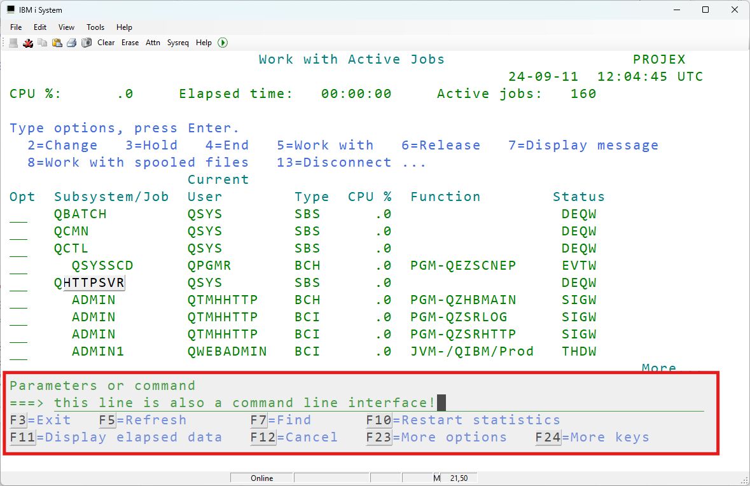The height and width of the screenshot is (486, 750).
Task: Click Opt field for ADMIN PGM-QZSRLOG row
Action: pos(18,317)
